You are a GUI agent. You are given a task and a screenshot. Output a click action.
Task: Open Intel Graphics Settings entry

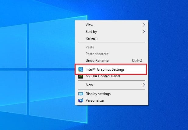tap(112, 69)
